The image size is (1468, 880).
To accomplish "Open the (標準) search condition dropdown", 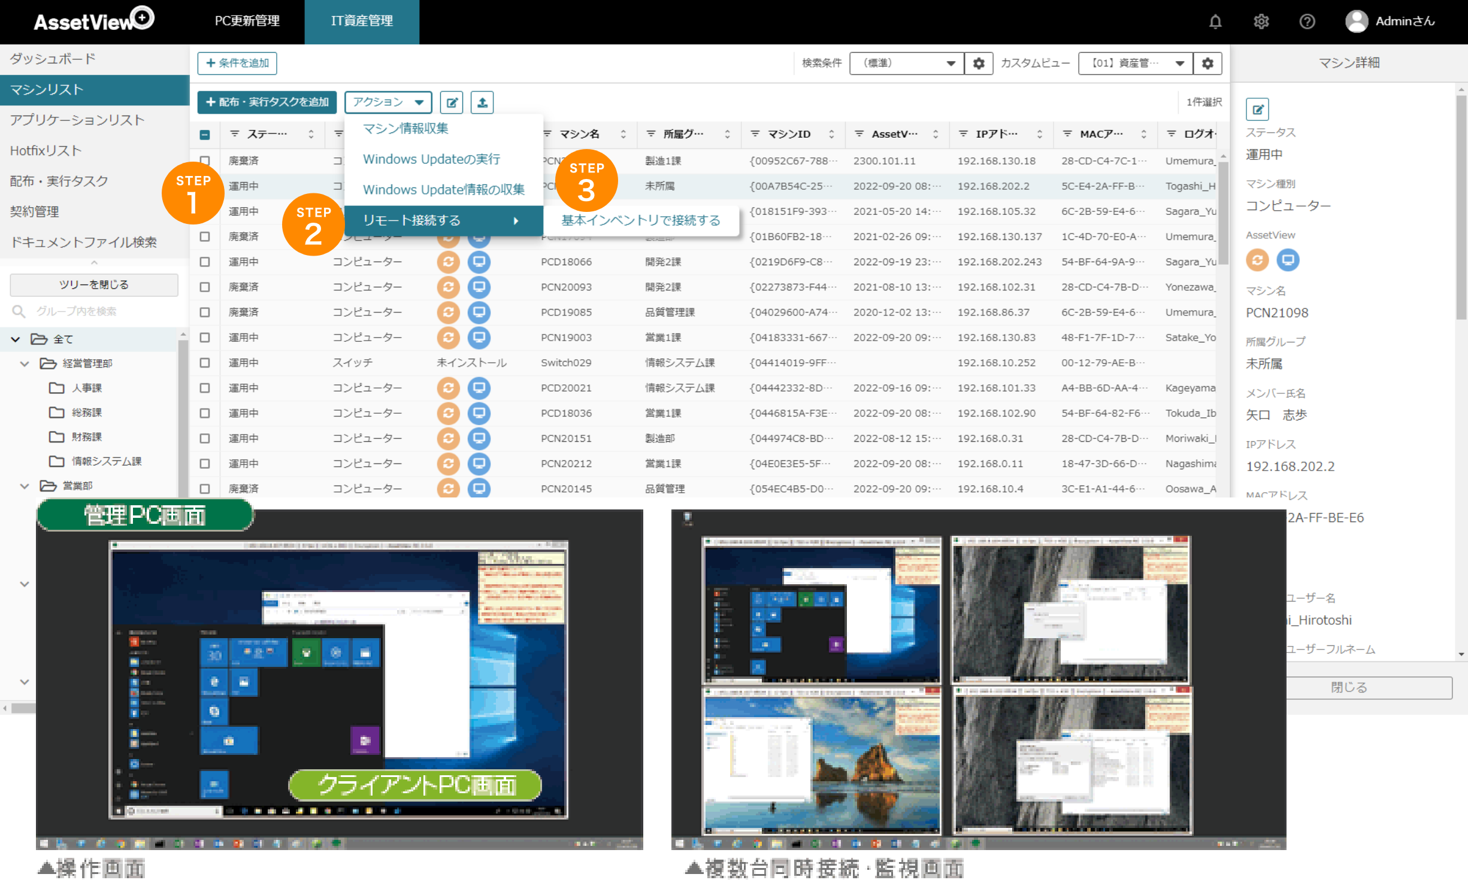I will point(906,63).
